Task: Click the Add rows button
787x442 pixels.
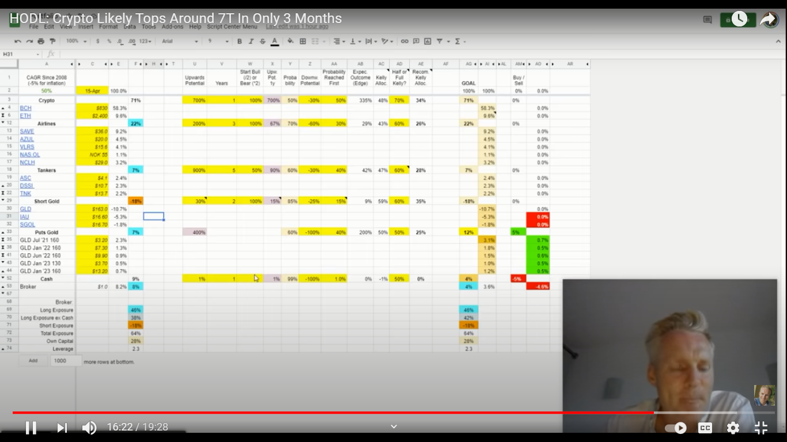Action: [x=33, y=361]
